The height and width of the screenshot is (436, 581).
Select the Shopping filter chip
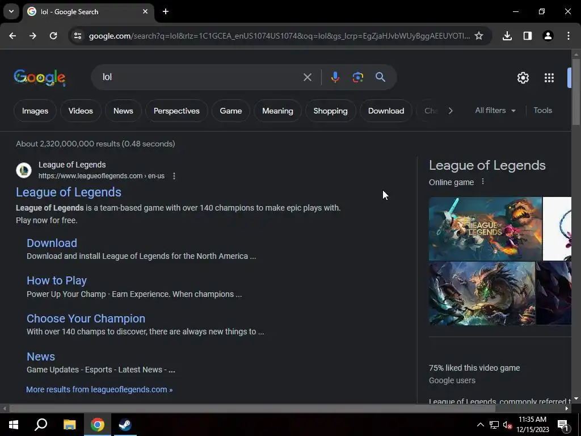[331, 111]
